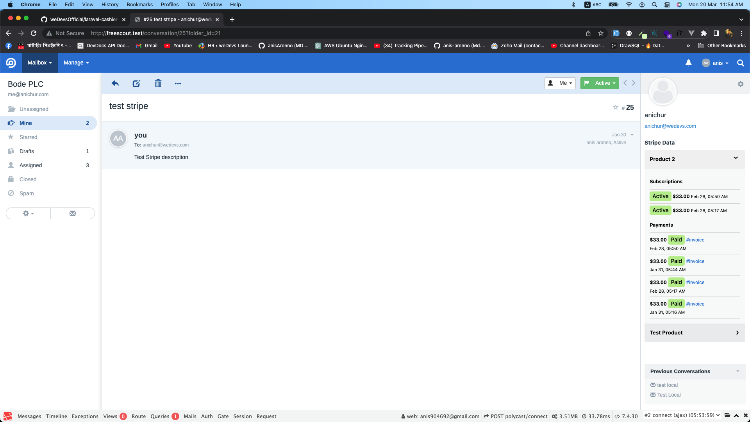Reply to the conversation
This screenshot has width=750, height=422.
pos(115,83)
